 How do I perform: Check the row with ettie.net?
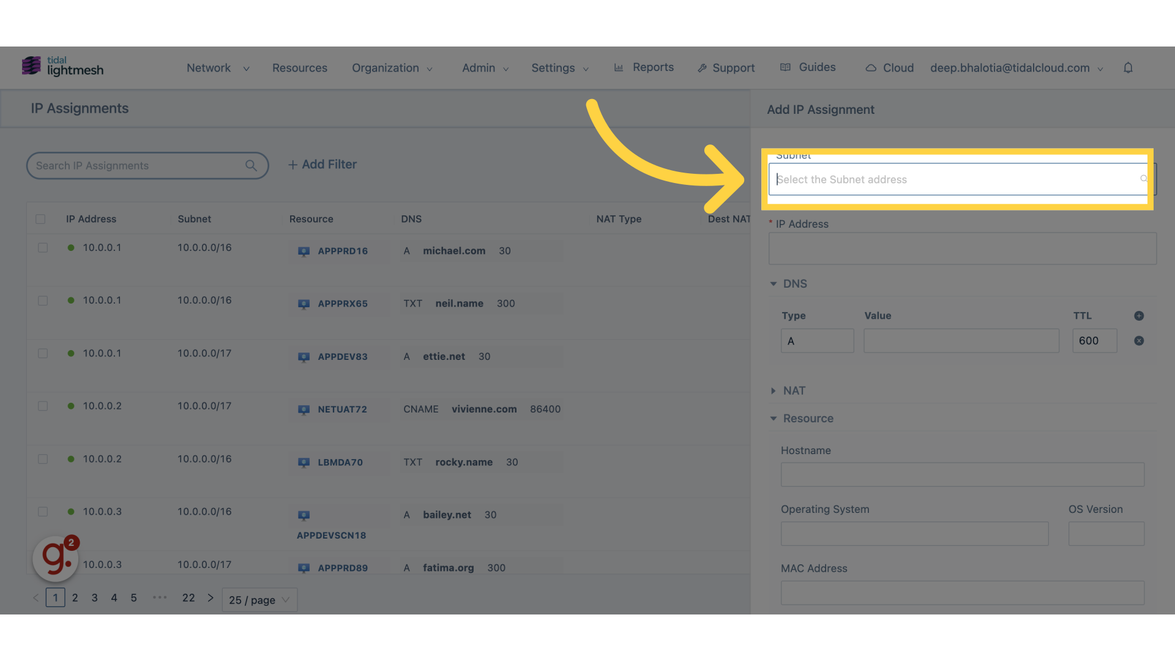(x=43, y=354)
